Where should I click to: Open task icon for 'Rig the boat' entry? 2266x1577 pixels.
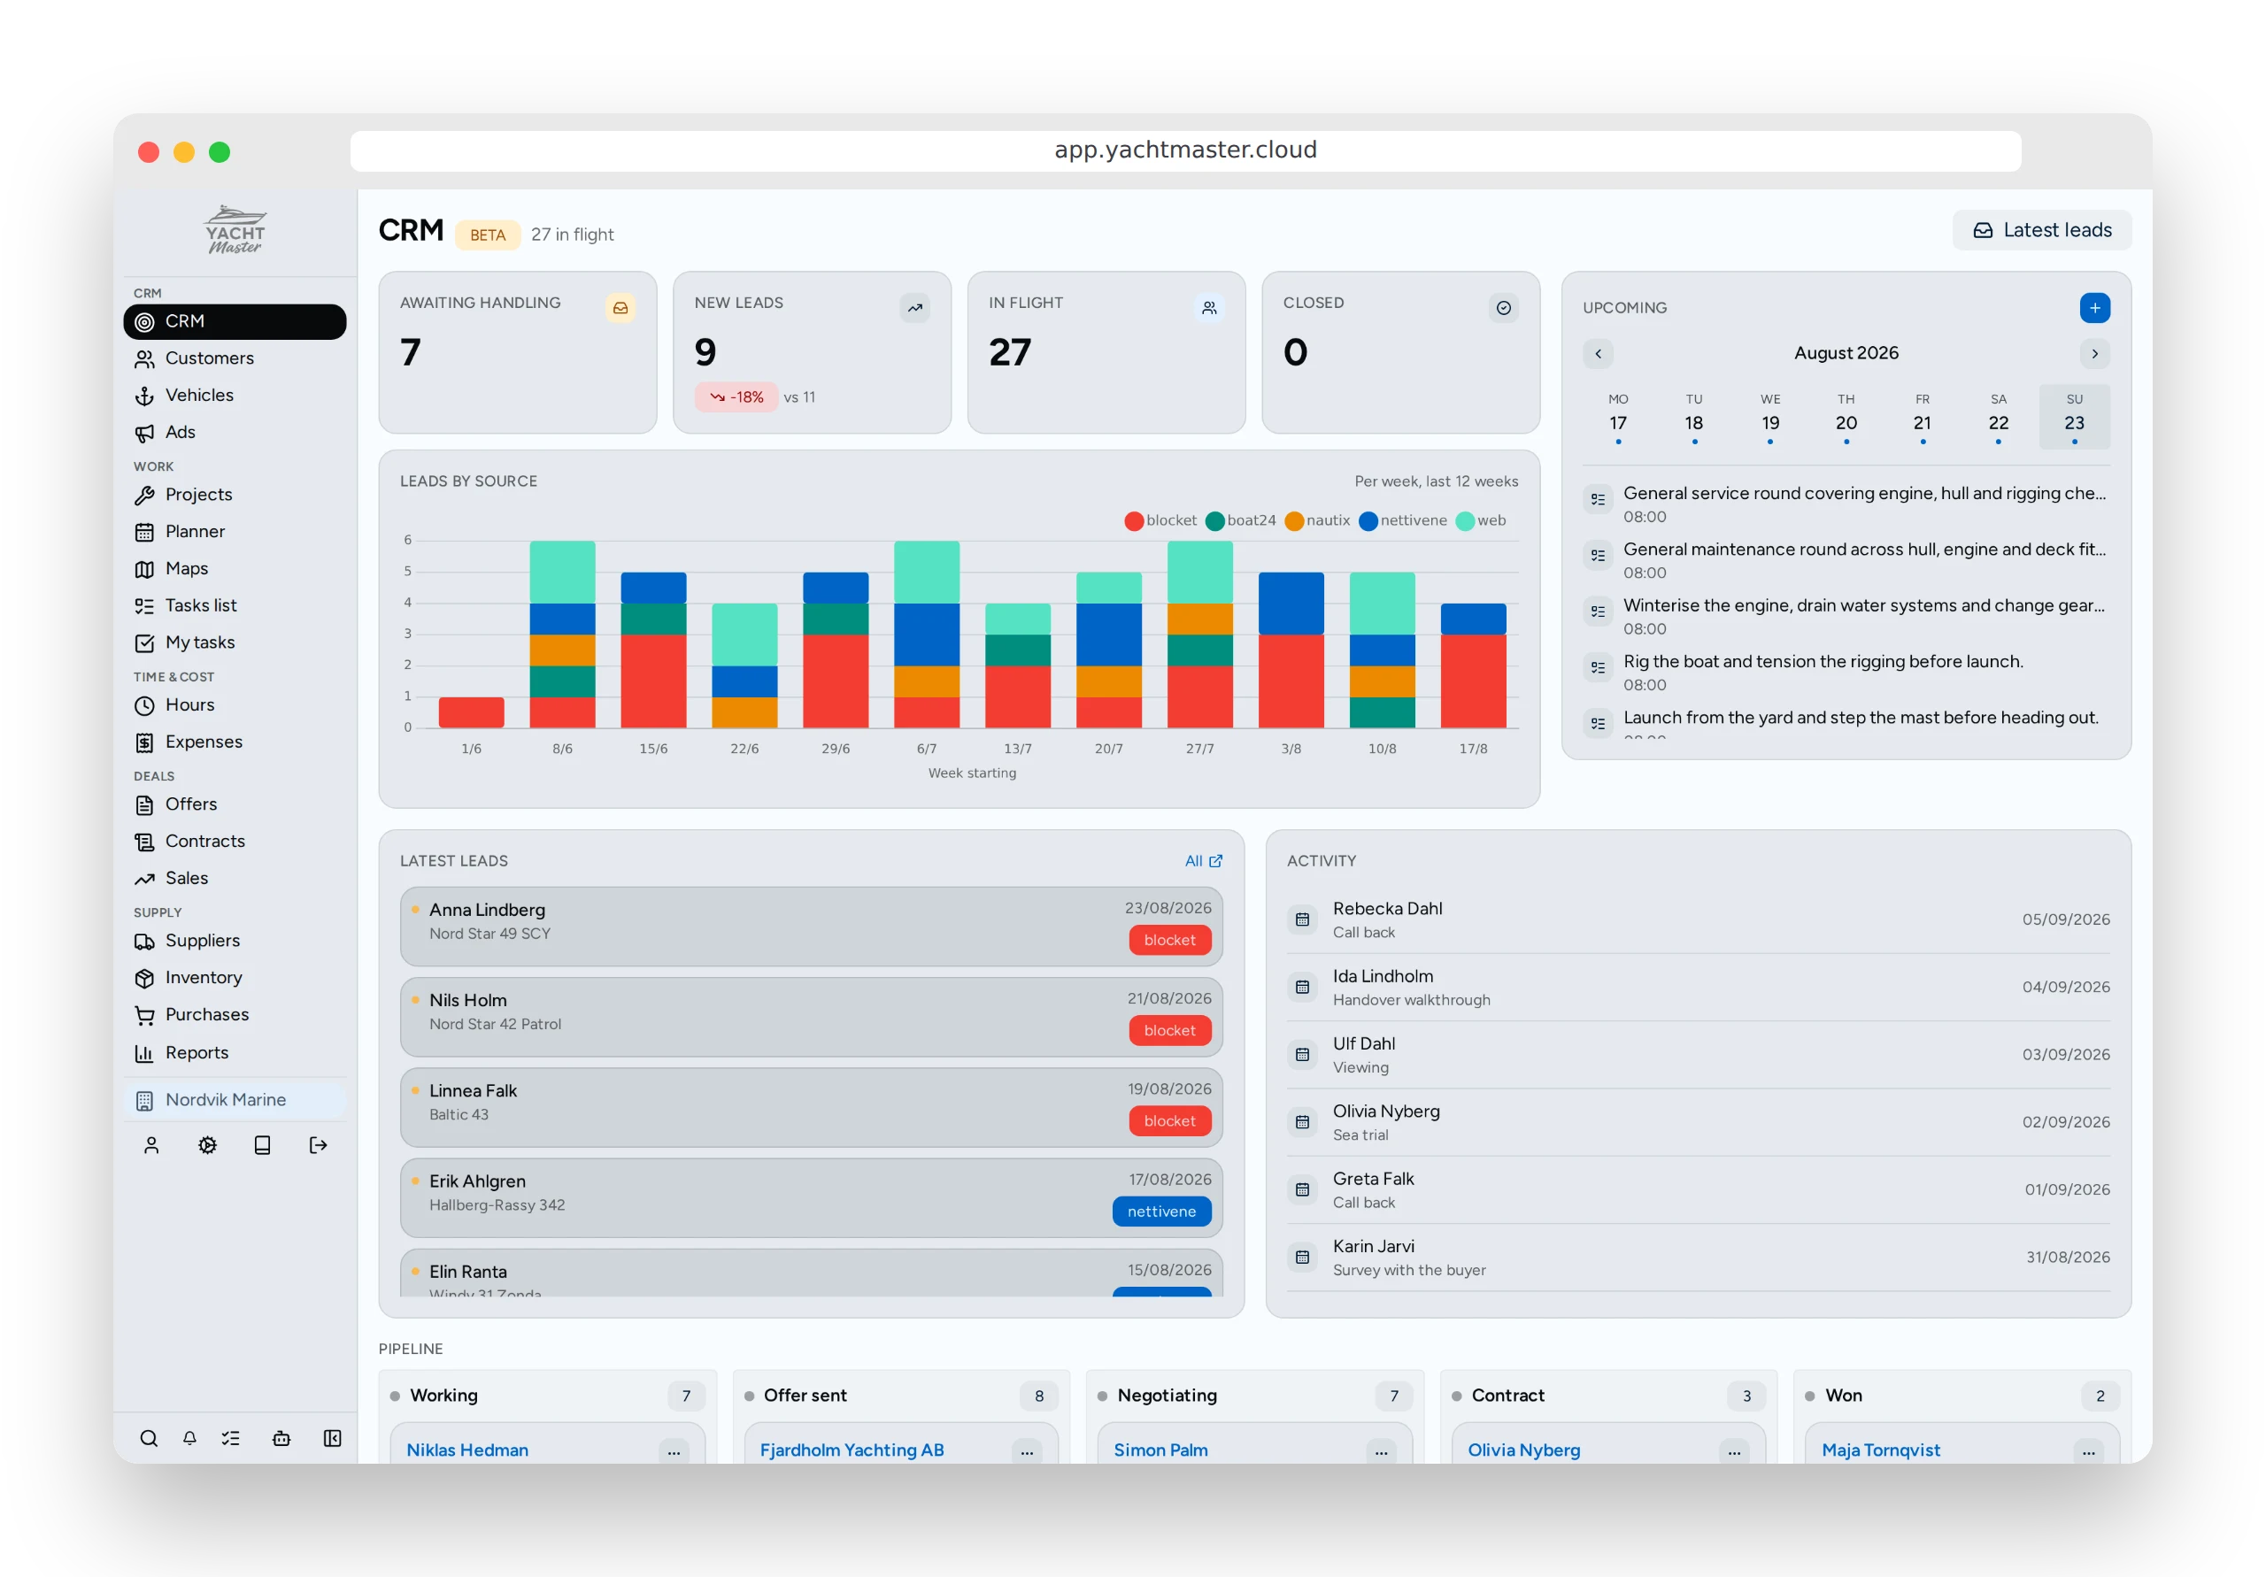pyautogui.click(x=1598, y=668)
